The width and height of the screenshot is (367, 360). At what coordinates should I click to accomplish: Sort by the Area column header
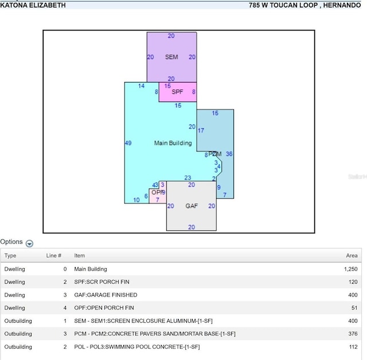(352, 256)
